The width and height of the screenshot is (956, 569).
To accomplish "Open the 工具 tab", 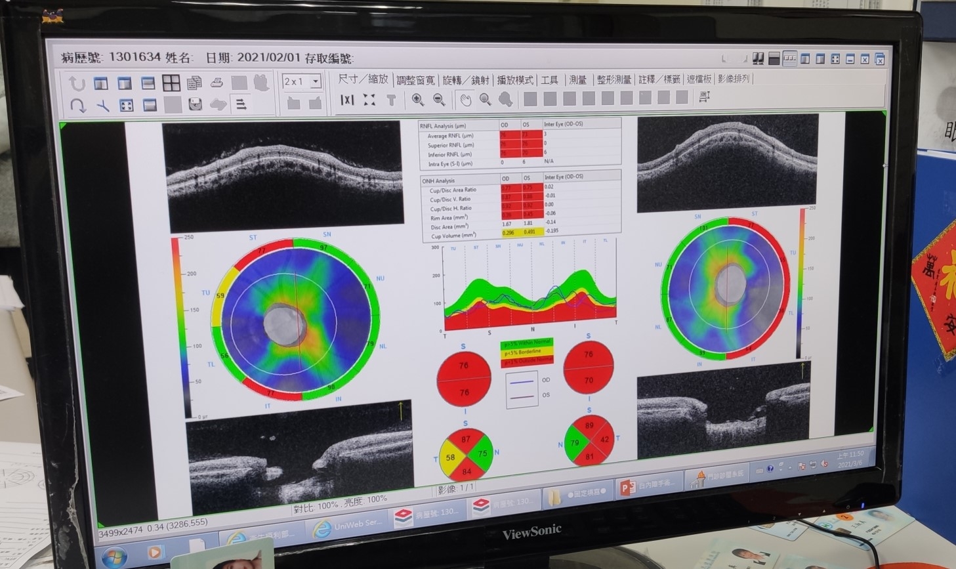I will [x=549, y=80].
